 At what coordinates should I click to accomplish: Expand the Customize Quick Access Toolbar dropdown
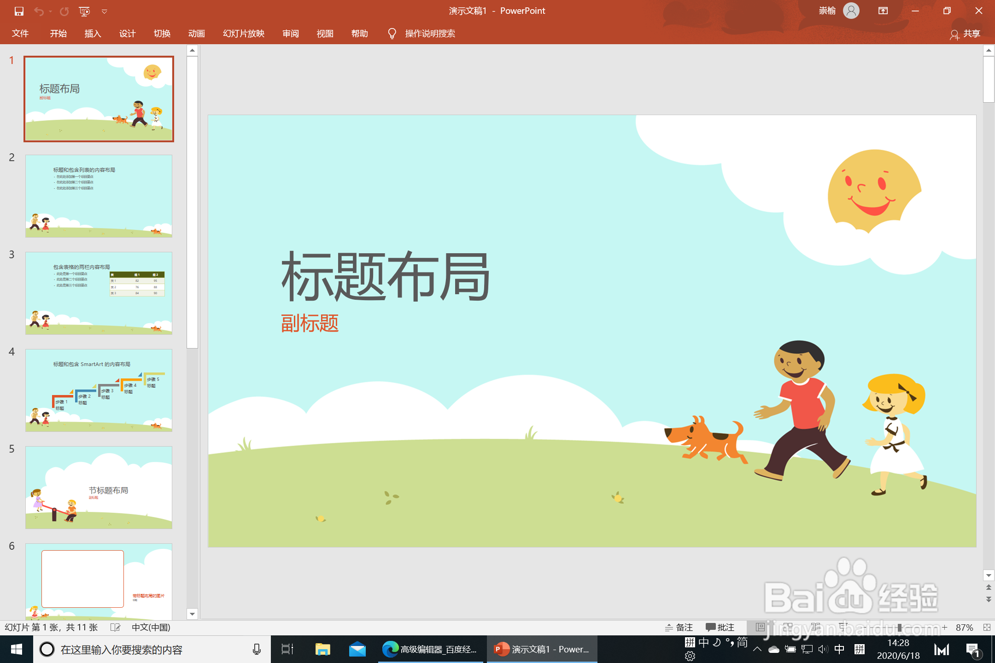(105, 12)
